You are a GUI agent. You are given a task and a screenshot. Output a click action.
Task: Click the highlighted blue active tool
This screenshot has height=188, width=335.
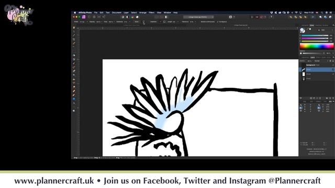74,99
